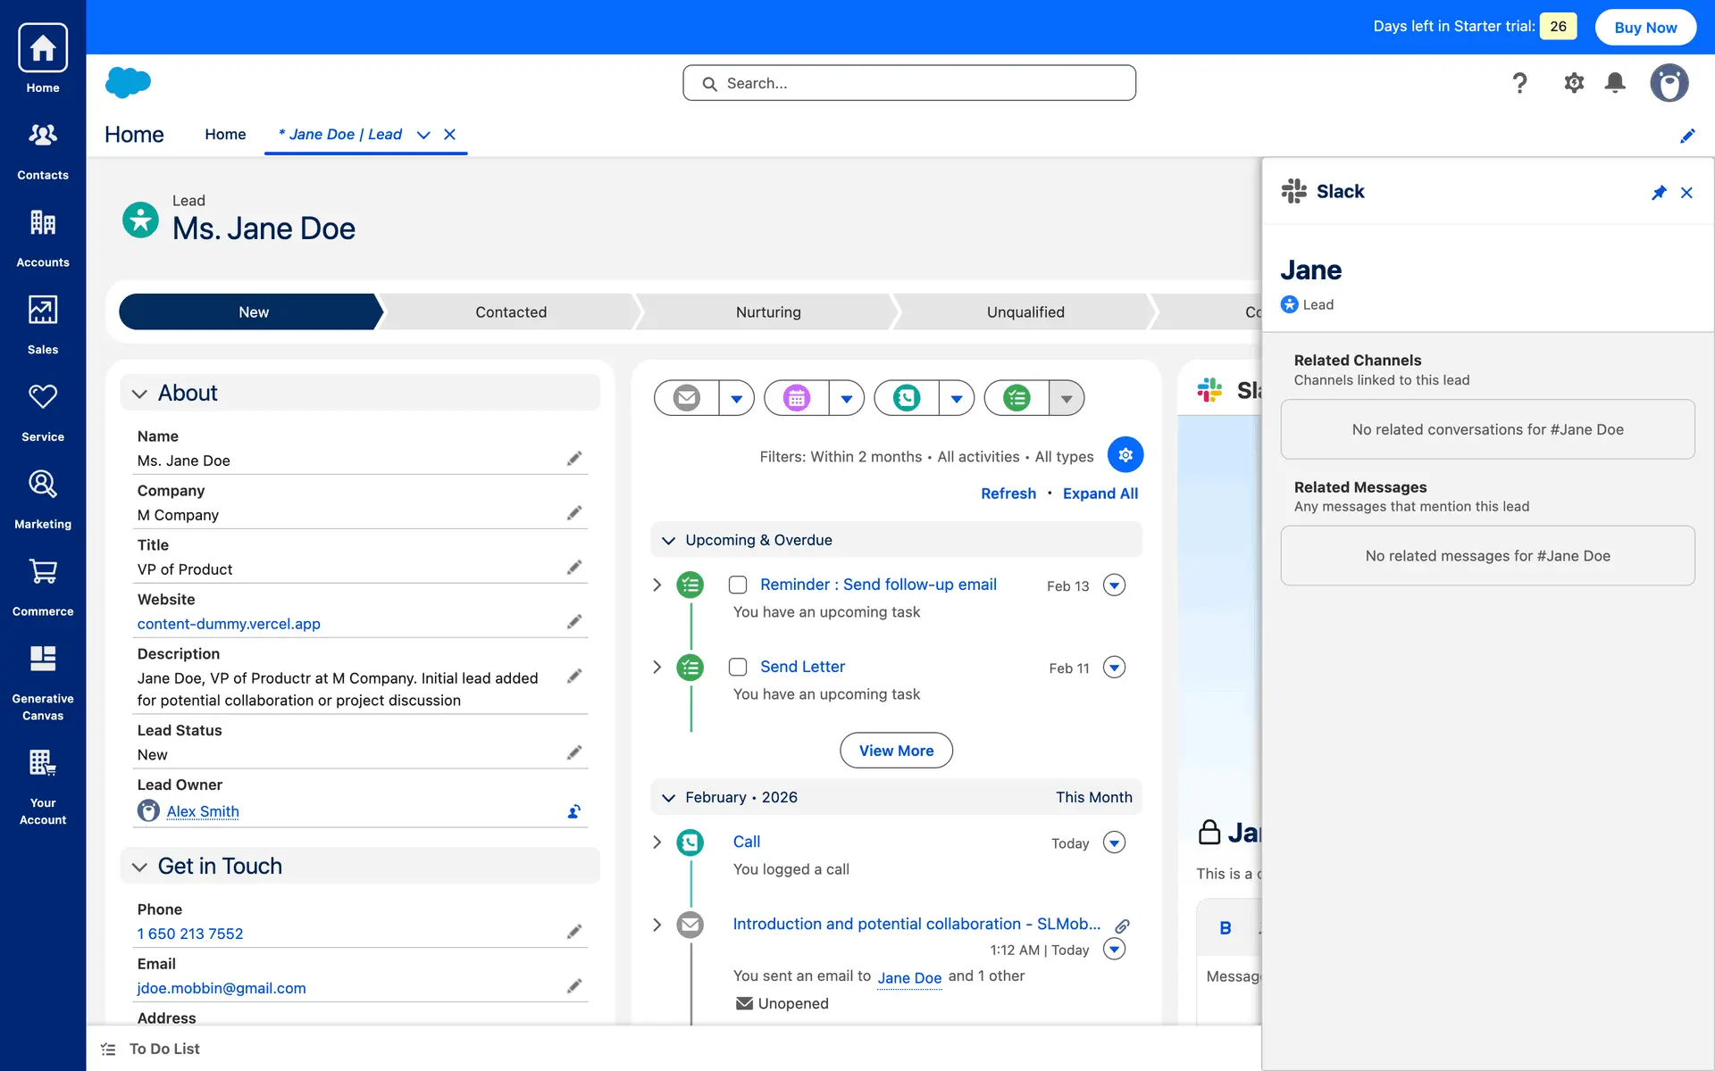Click the Expand All link
Viewport: 1715px width, 1071px height.
(x=1100, y=494)
